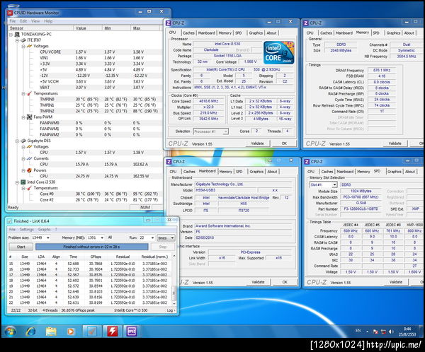
Task: Click the red HWMonitor lightning taskbar icon
Action: 112,331
